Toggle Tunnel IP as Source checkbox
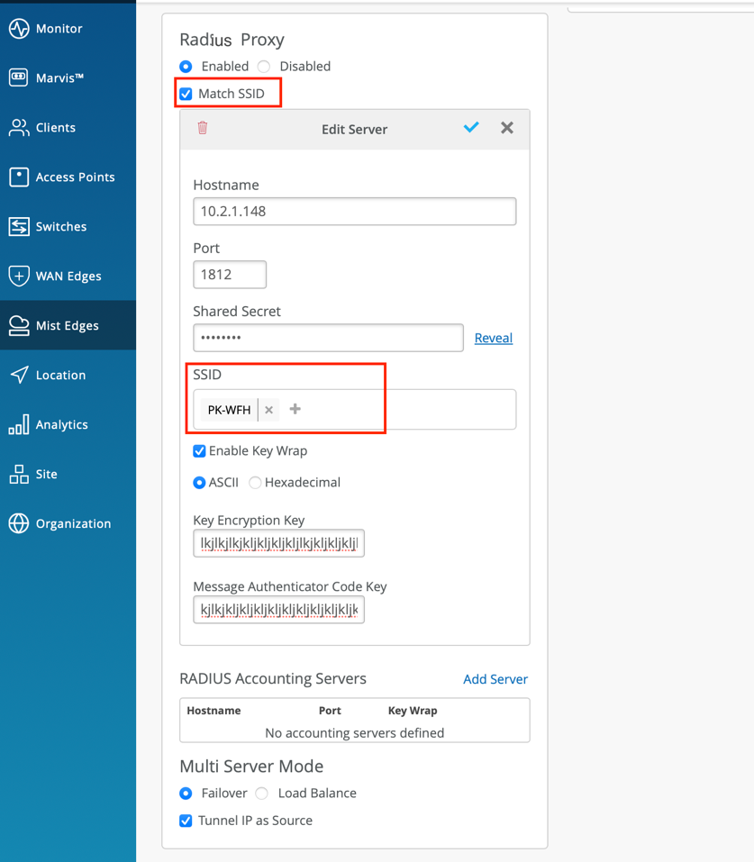Image resolution: width=754 pixels, height=862 pixels. 186,821
